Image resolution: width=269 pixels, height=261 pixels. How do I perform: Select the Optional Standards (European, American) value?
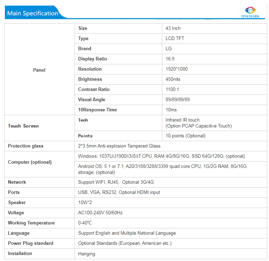[125, 243]
